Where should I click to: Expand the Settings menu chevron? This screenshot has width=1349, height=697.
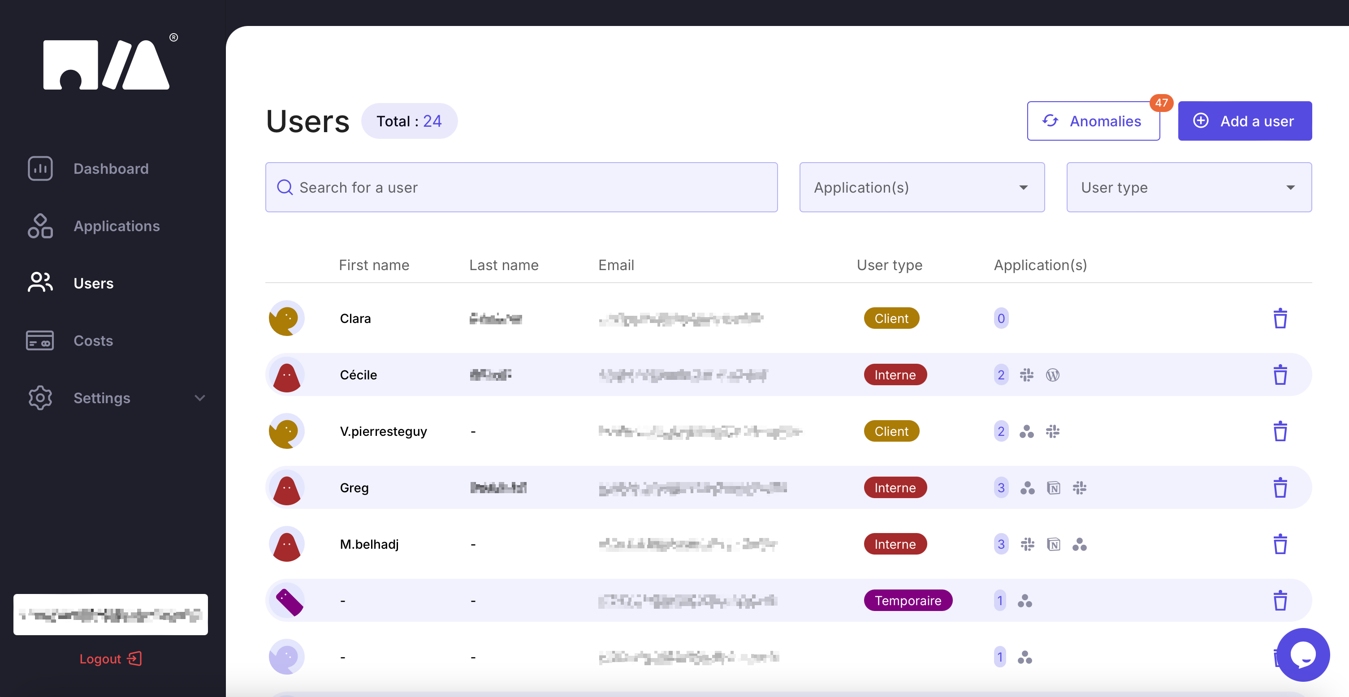[199, 398]
